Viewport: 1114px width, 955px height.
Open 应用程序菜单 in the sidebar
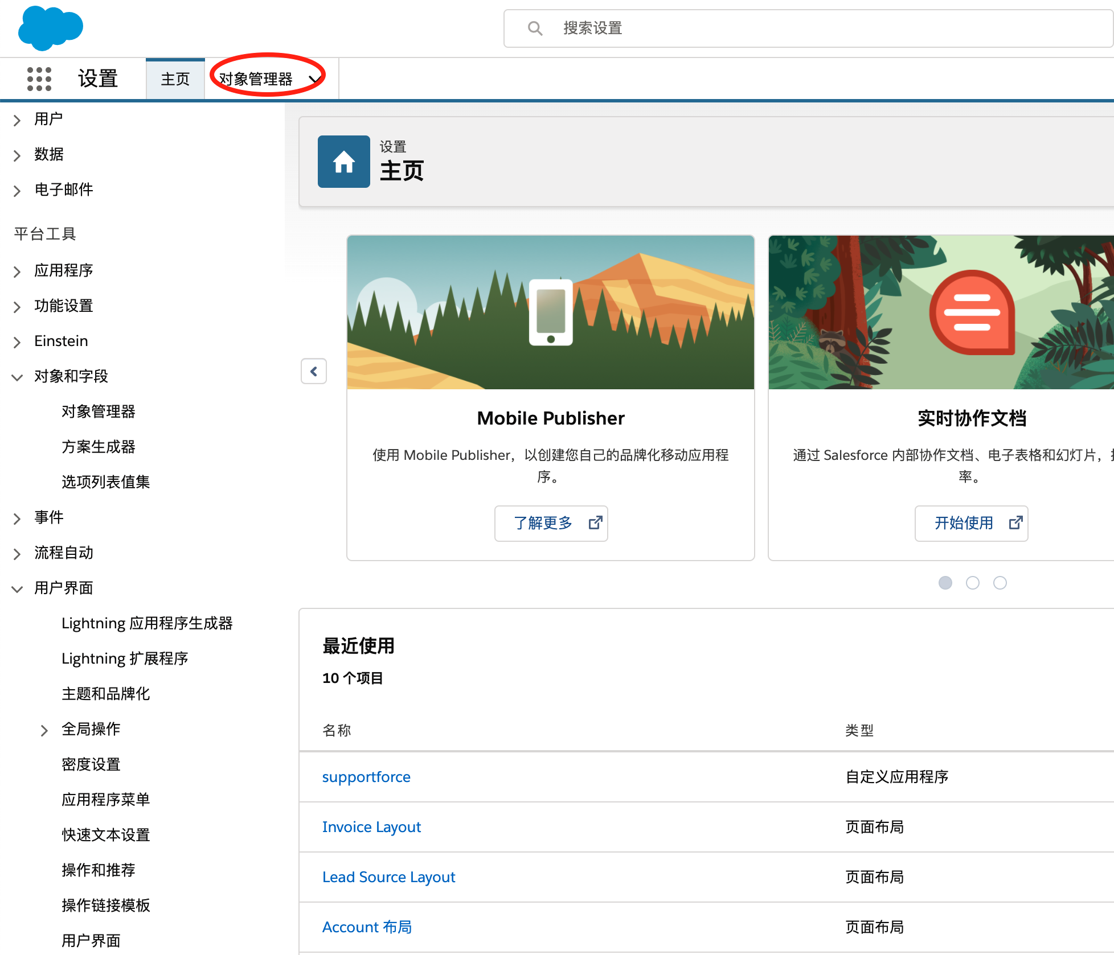106,799
